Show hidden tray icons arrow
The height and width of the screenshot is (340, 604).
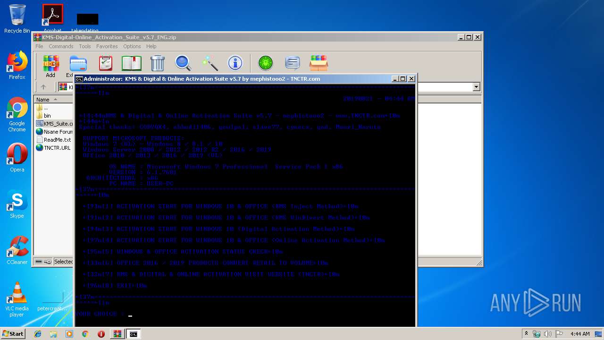click(x=526, y=334)
